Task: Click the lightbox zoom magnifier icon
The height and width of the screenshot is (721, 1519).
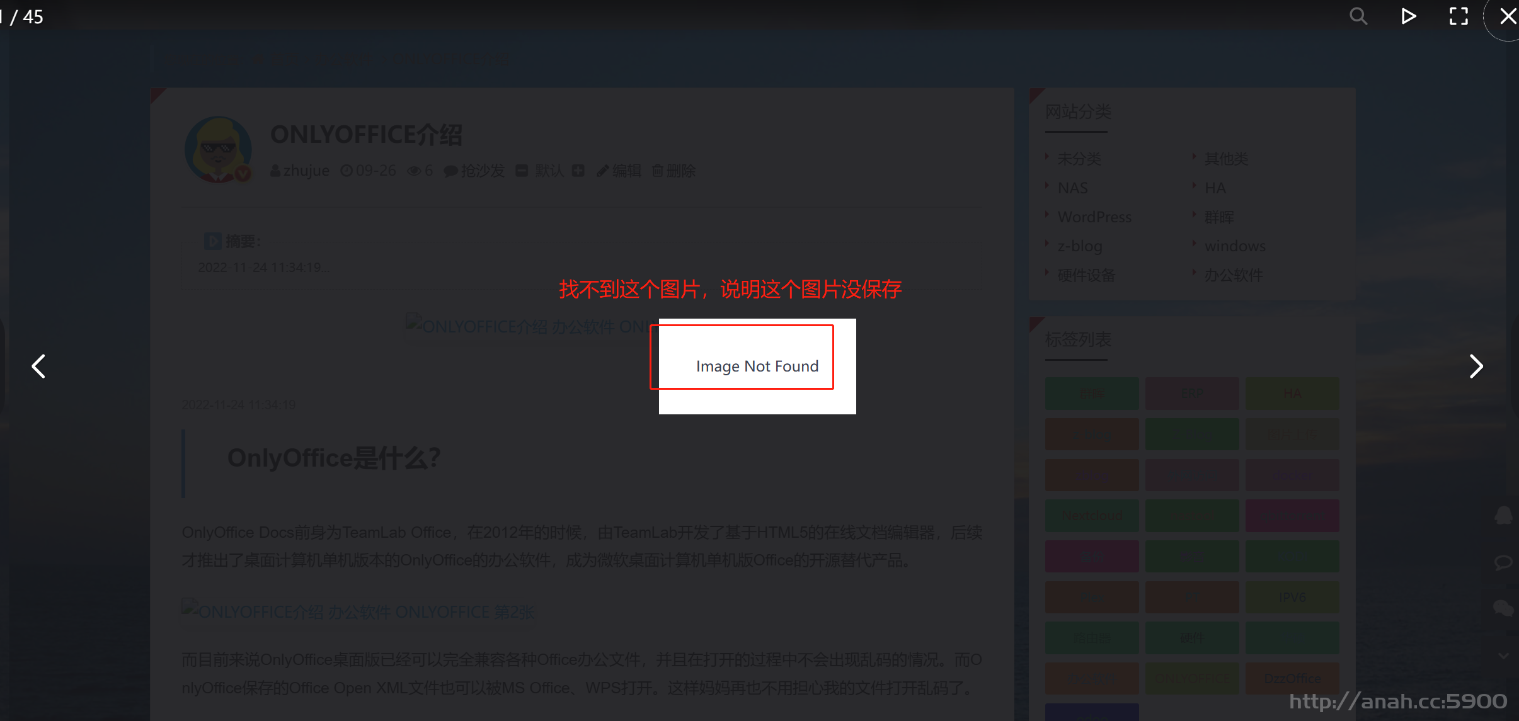Action: [x=1358, y=16]
